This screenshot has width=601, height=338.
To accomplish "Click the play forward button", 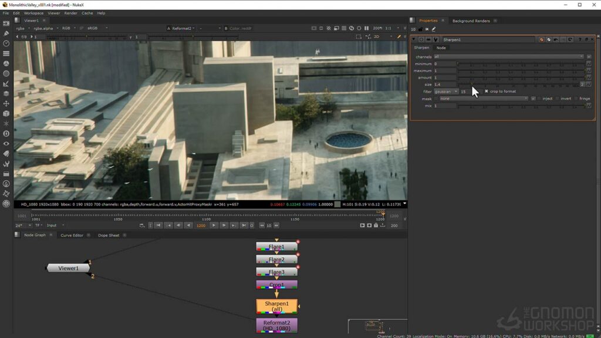I will (214, 225).
